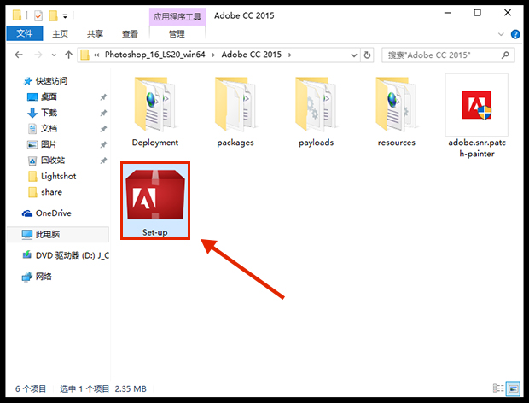Click the help question mark icon

(514, 34)
